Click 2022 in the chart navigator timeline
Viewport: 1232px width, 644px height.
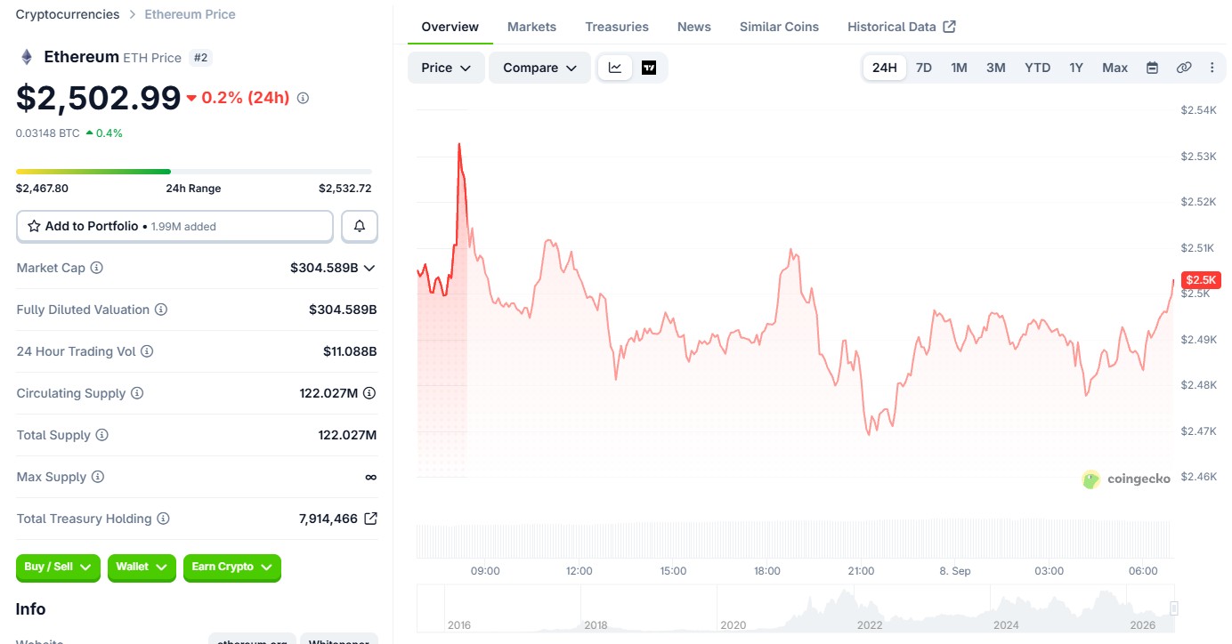[870, 625]
